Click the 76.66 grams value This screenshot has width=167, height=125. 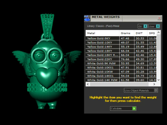[x=125, y=59]
